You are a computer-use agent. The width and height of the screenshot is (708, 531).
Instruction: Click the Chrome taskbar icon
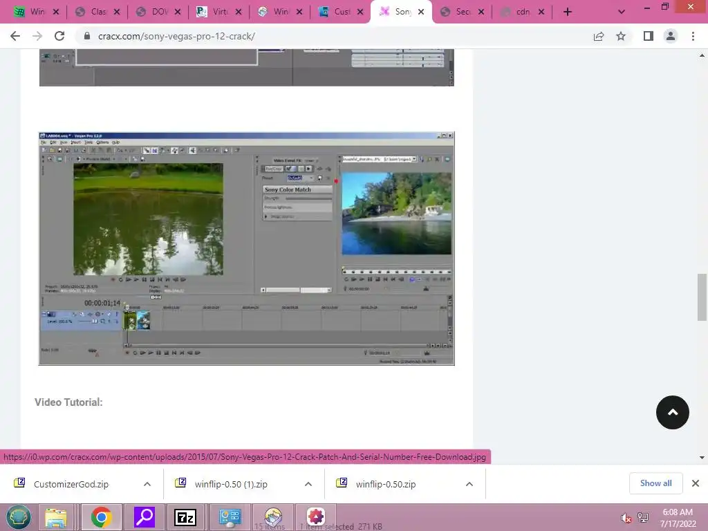click(x=101, y=517)
